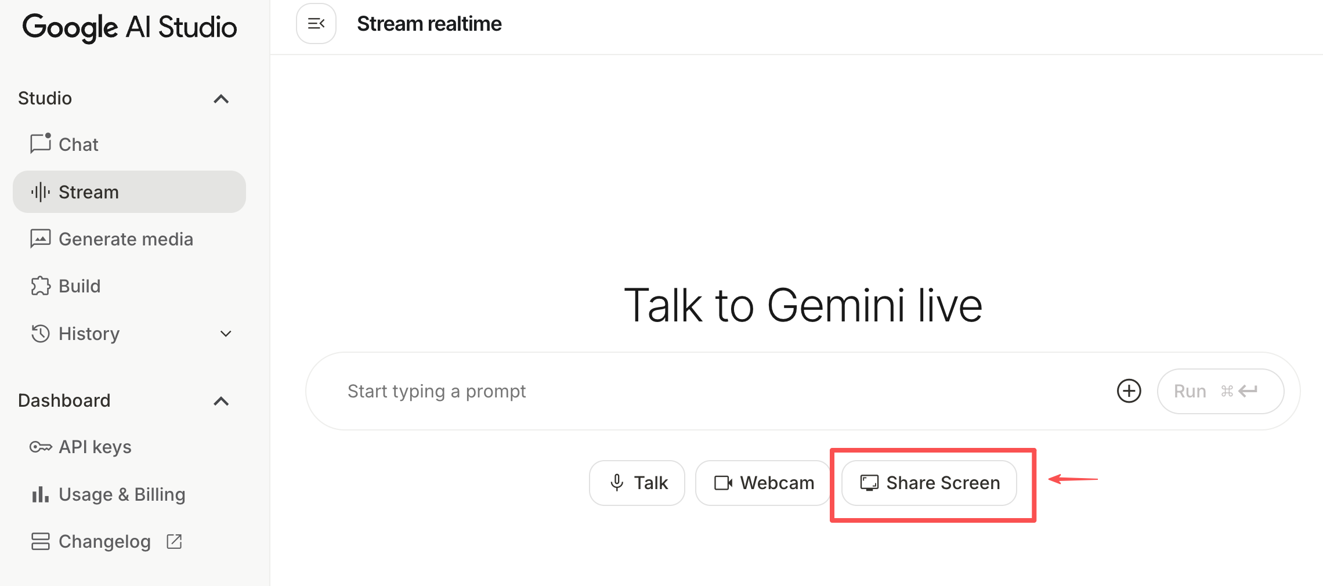1323x586 pixels.
Task: Click the Google AI Studio logo
Action: point(129,27)
